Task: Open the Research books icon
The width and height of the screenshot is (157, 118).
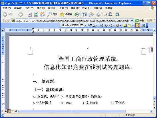Action: [110, 14]
